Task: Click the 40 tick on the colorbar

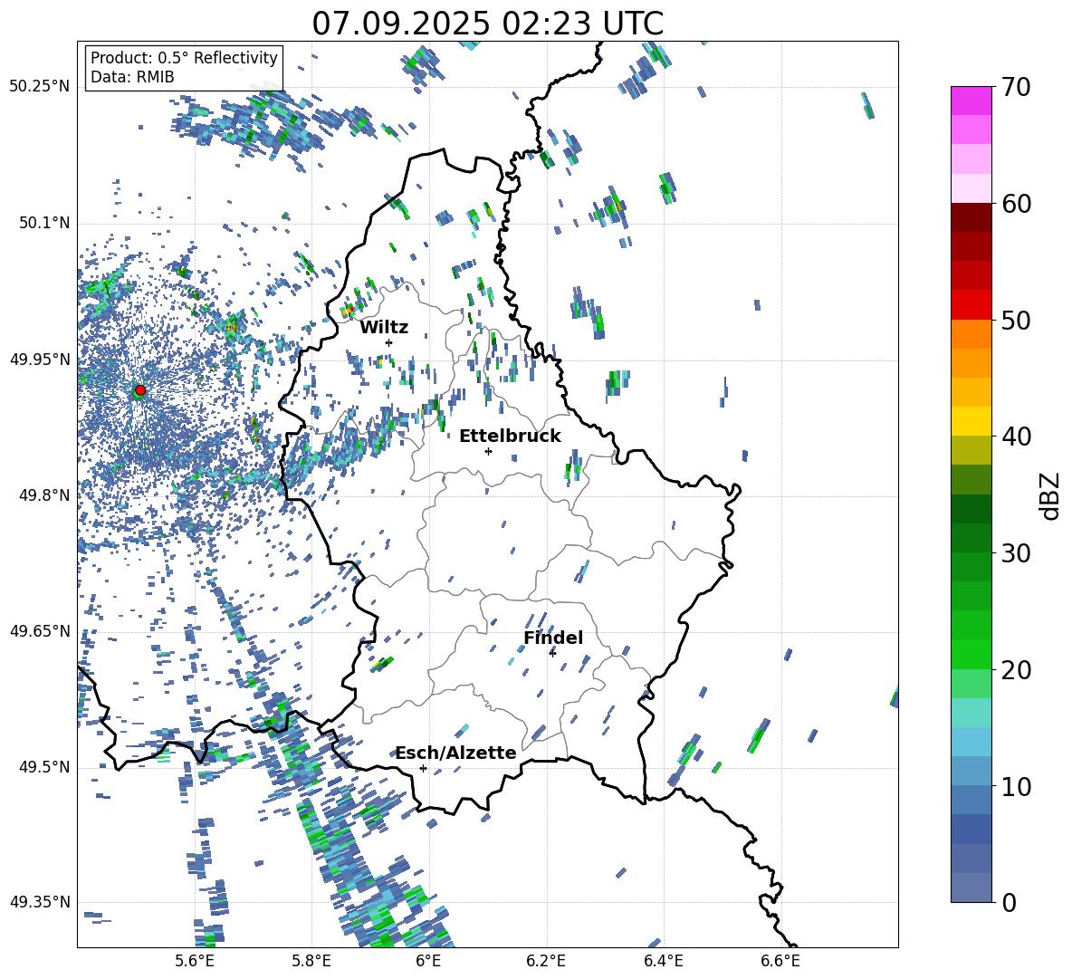Action: point(1015,437)
